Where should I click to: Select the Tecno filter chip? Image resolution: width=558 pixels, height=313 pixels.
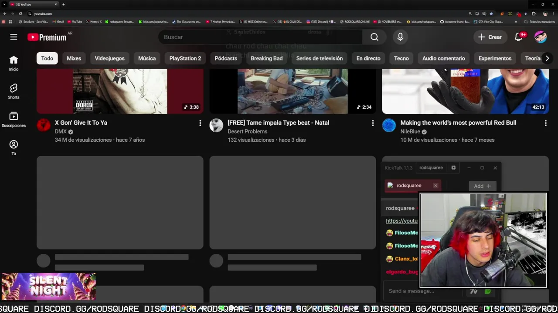tap(401, 58)
